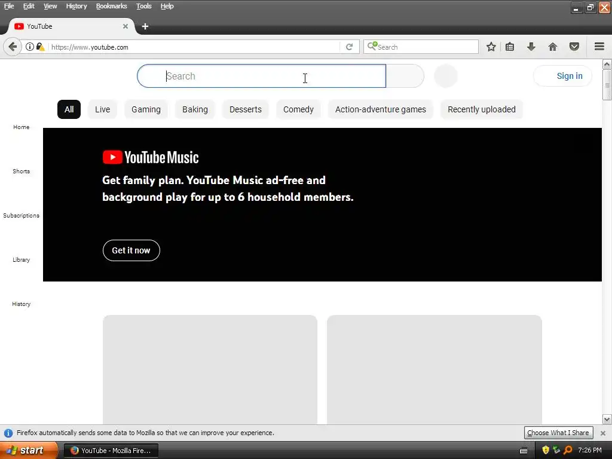Open the Tools menu

tap(143, 6)
